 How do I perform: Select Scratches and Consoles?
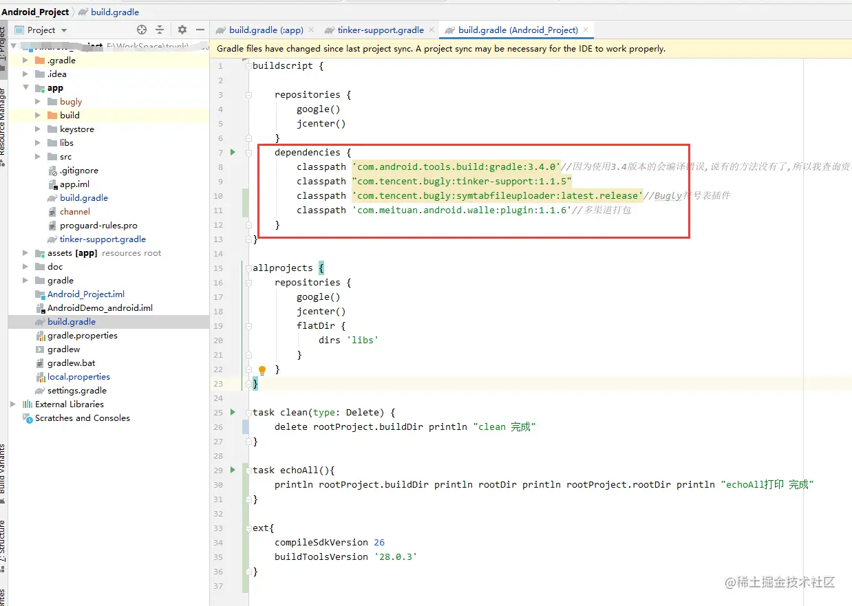82,418
